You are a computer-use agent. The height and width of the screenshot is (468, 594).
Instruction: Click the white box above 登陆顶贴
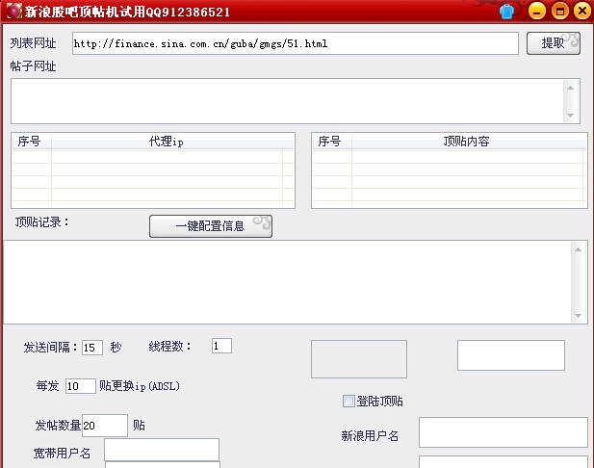tap(511, 355)
